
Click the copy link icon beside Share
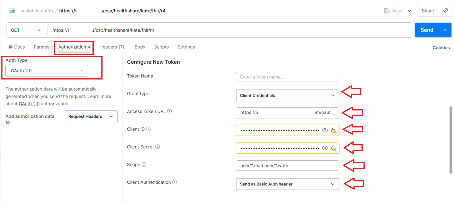point(445,11)
